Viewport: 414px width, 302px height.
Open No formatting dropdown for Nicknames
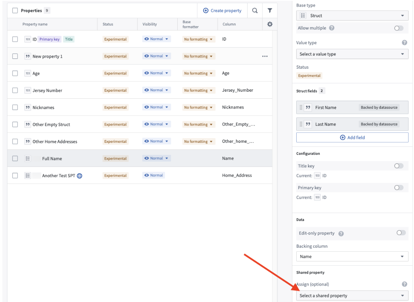[x=198, y=107]
